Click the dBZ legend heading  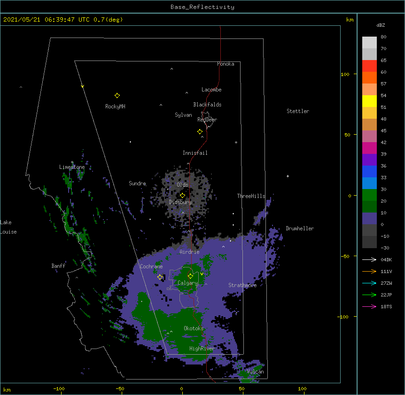381,25
